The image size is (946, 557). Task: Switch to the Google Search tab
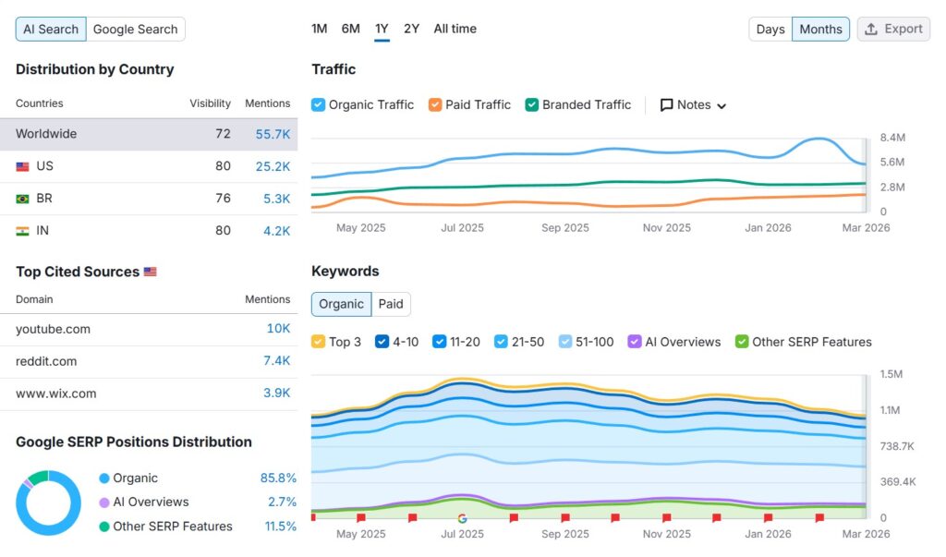[x=135, y=29]
